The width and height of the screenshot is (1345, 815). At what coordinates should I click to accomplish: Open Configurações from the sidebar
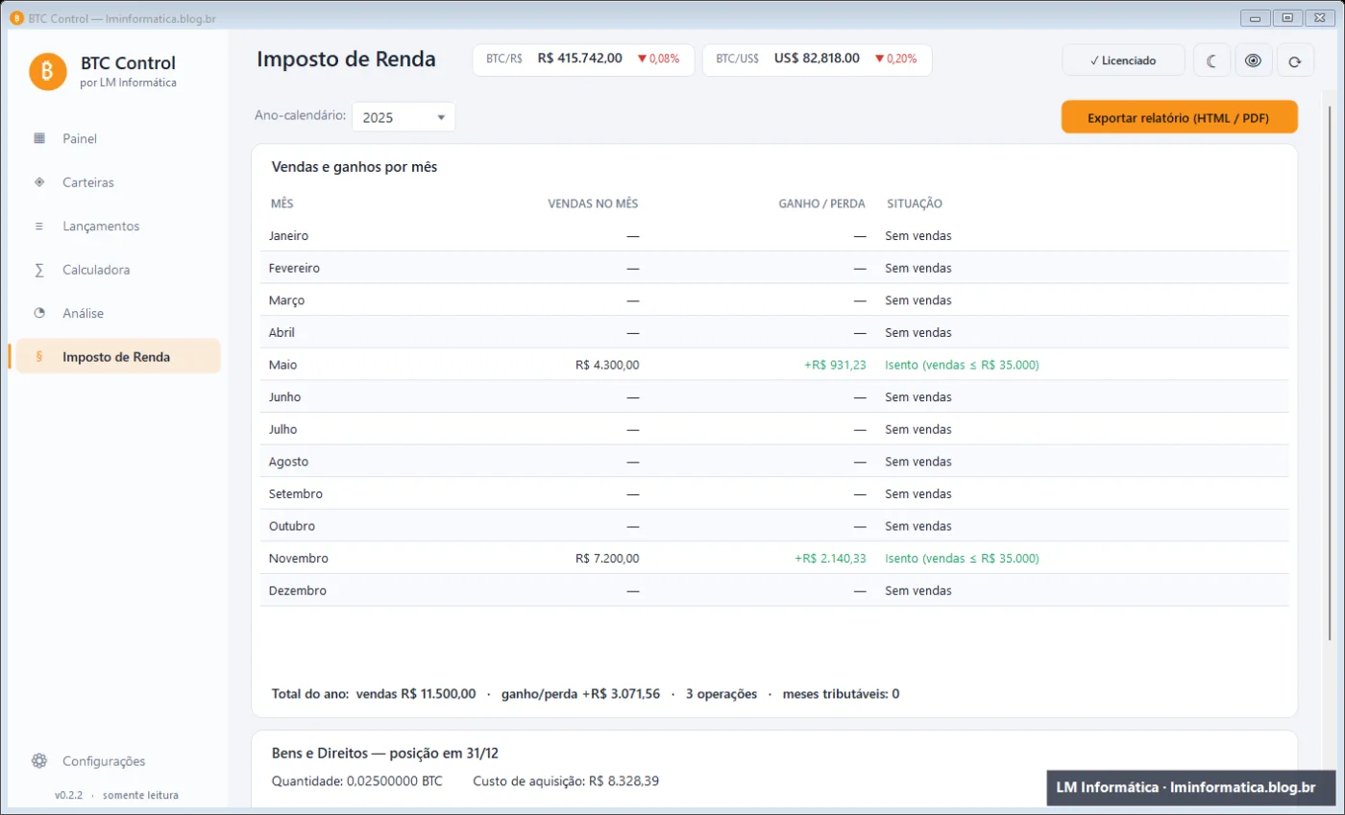[x=118, y=761]
